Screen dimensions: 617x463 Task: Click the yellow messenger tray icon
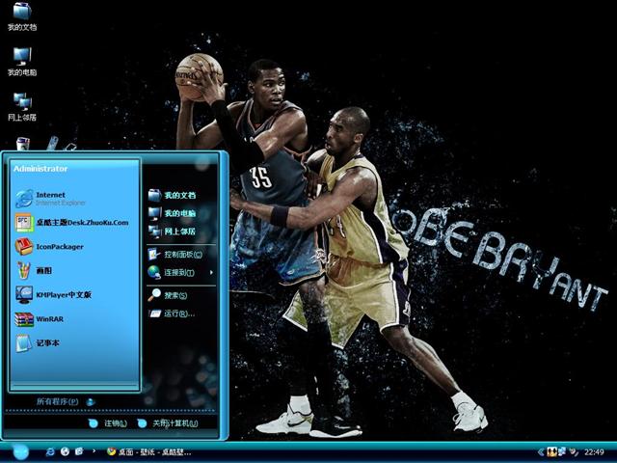pos(552,452)
